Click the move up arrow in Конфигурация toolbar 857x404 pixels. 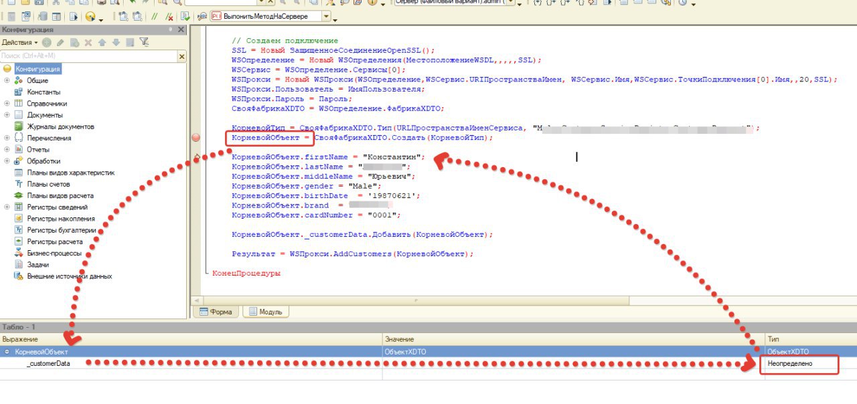coord(102,42)
